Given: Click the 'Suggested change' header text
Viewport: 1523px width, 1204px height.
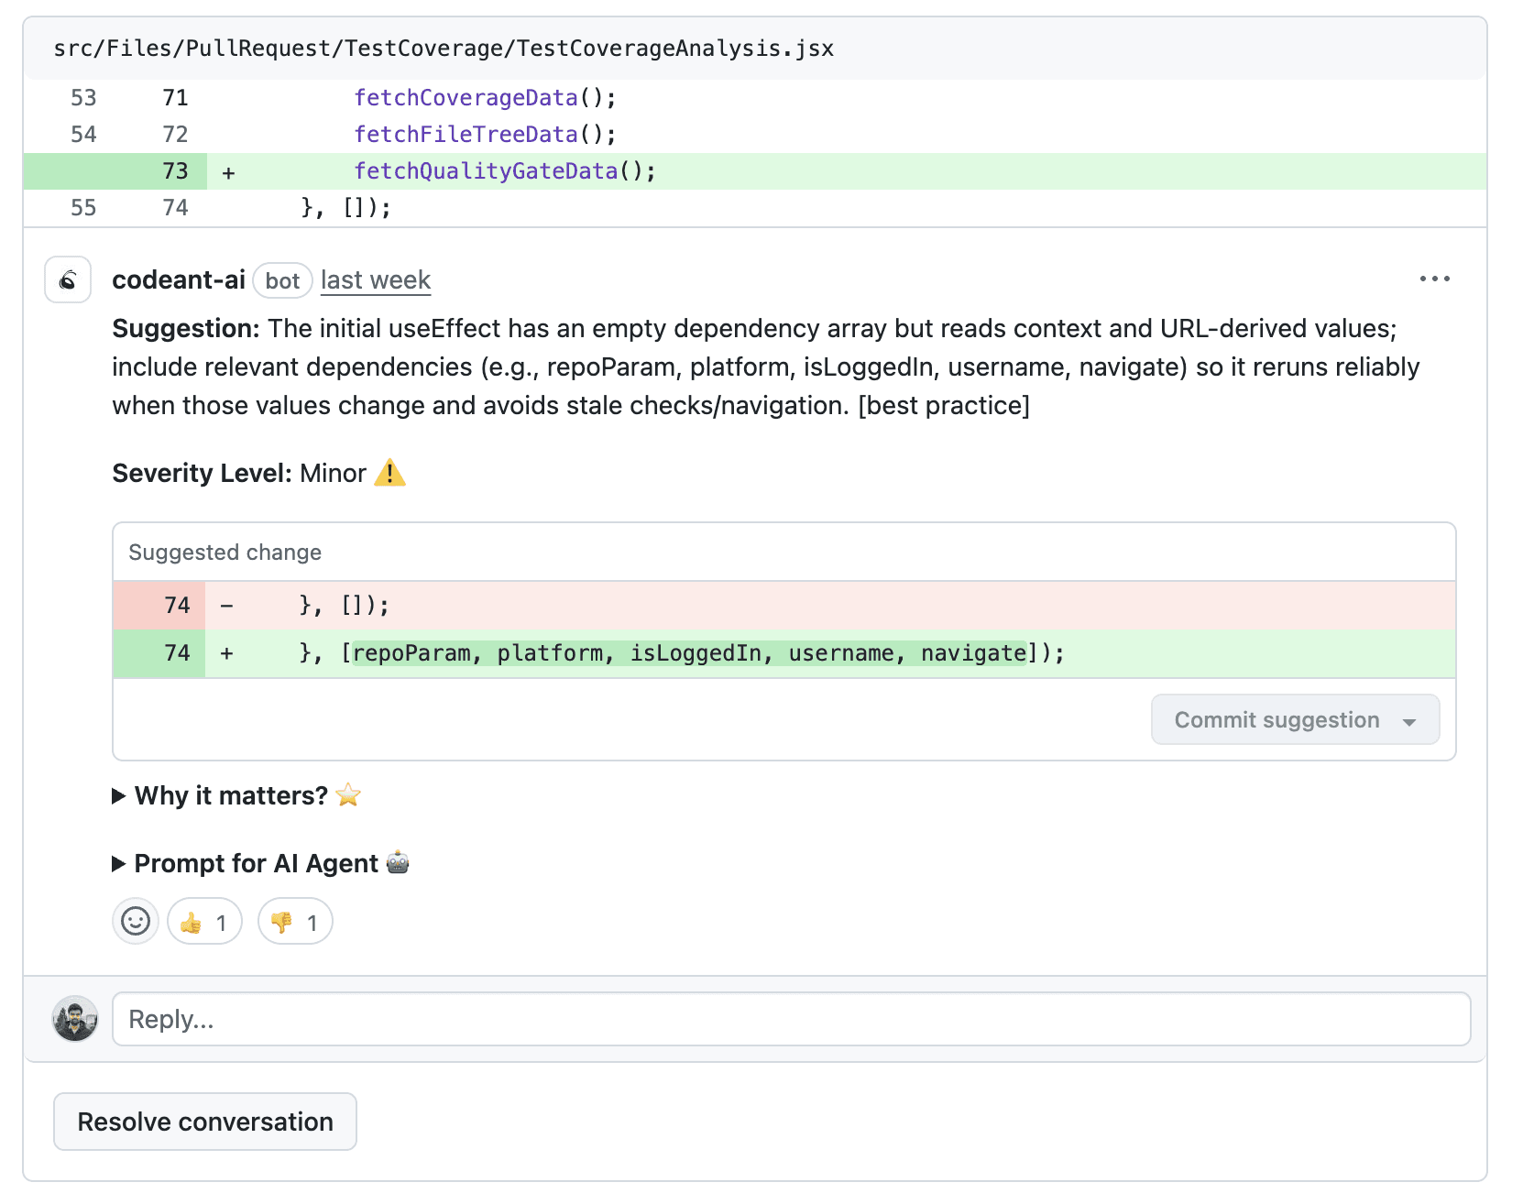Looking at the screenshot, I should 225,553.
